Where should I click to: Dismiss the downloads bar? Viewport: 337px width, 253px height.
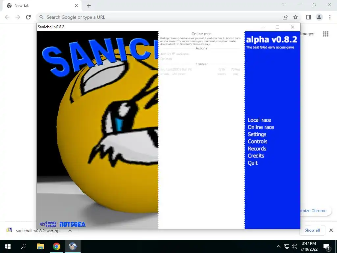click(331, 230)
